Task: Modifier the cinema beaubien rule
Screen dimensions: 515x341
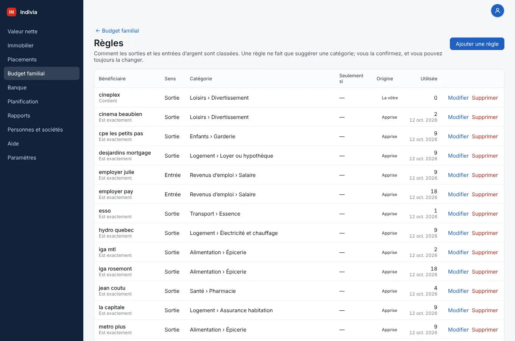Action: click(x=458, y=117)
